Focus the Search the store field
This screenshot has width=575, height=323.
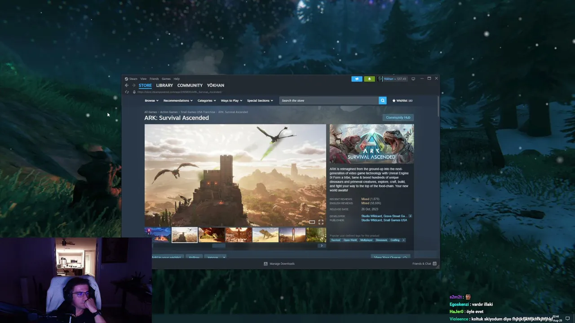pyautogui.click(x=329, y=100)
